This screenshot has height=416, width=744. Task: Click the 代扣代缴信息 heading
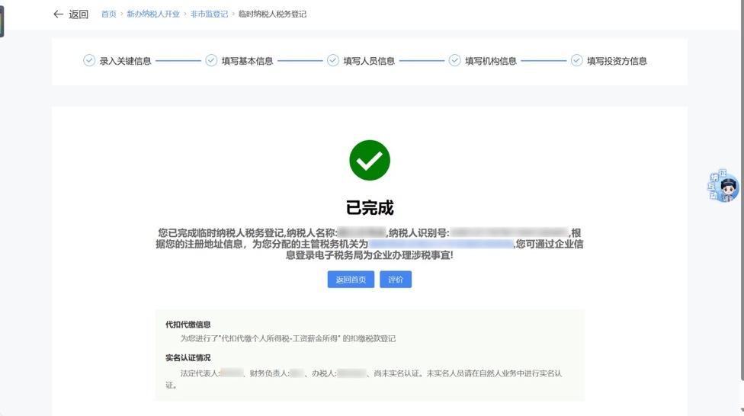pyautogui.click(x=188, y=325)
